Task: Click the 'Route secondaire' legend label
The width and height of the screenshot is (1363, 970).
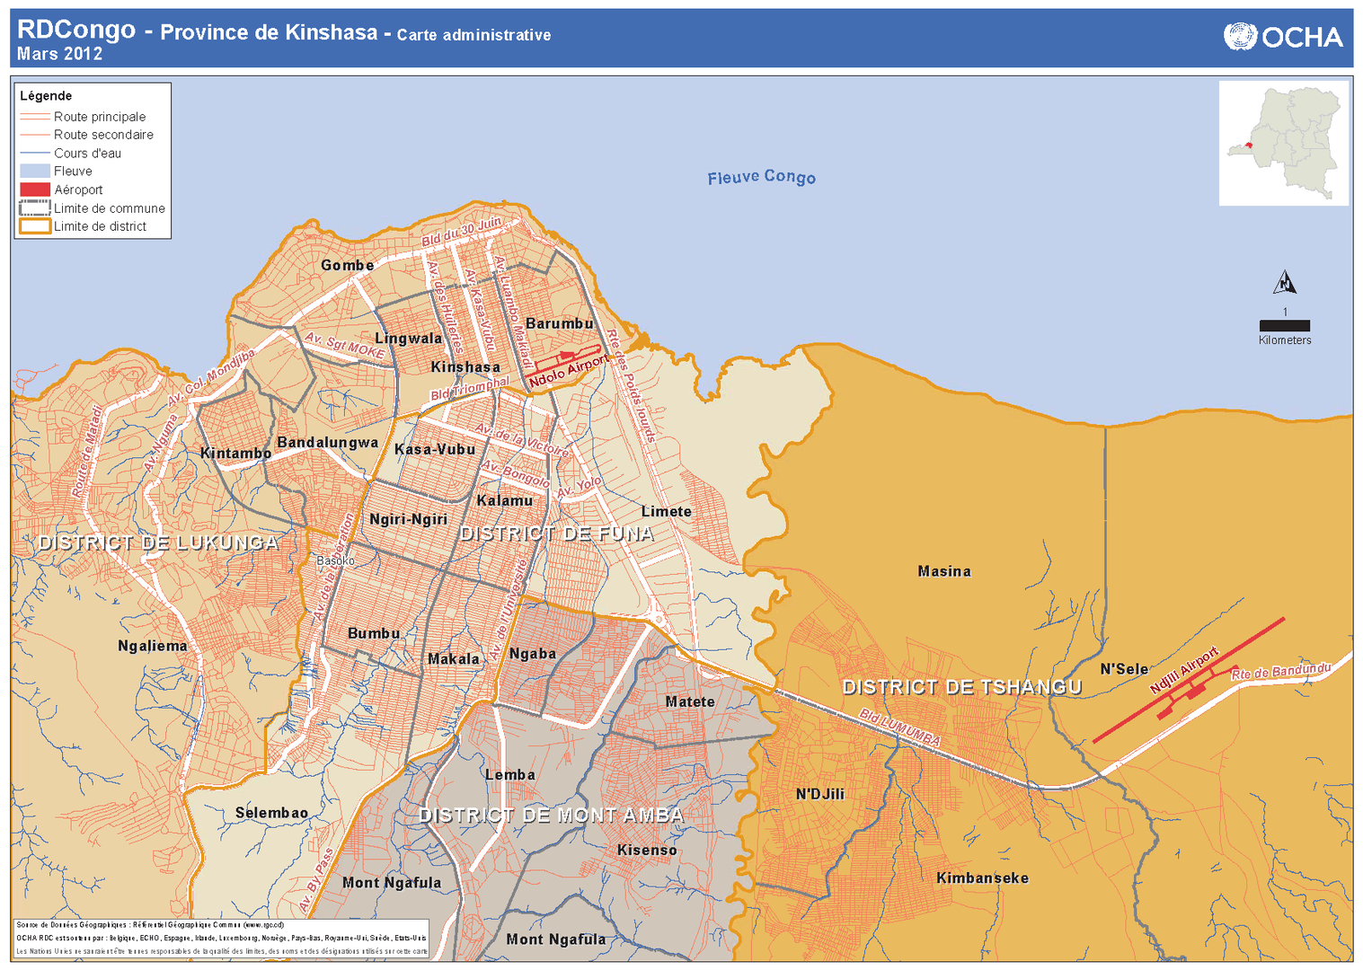Action: click(x=103, y=135)
